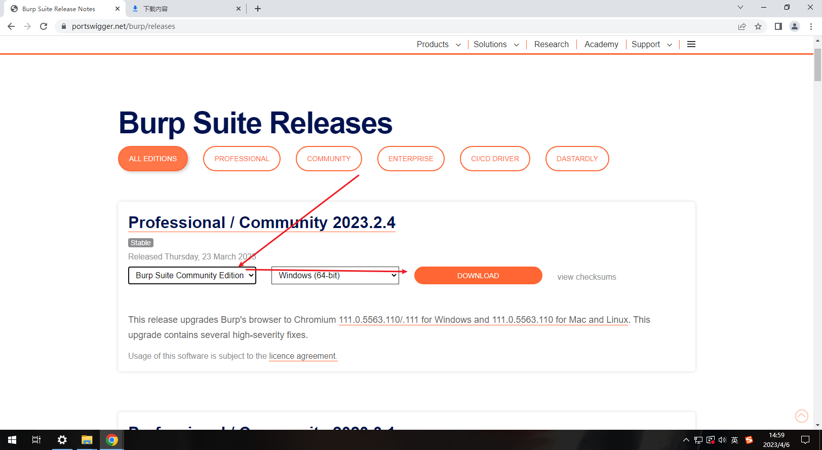
Task: Open the Chromium 111.0.5563.110 version link
Action: click(483, 320)
